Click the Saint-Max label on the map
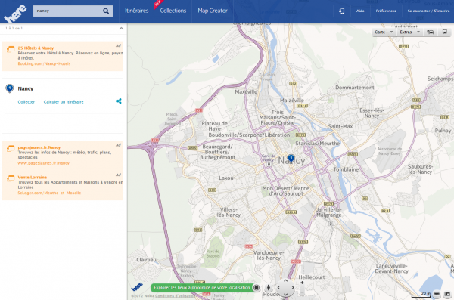454x300 pixels. pyautogui.click(x=340, y=126)
